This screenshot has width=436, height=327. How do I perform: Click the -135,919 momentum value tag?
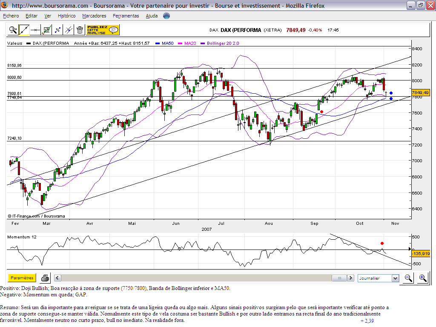coord(421,253)
